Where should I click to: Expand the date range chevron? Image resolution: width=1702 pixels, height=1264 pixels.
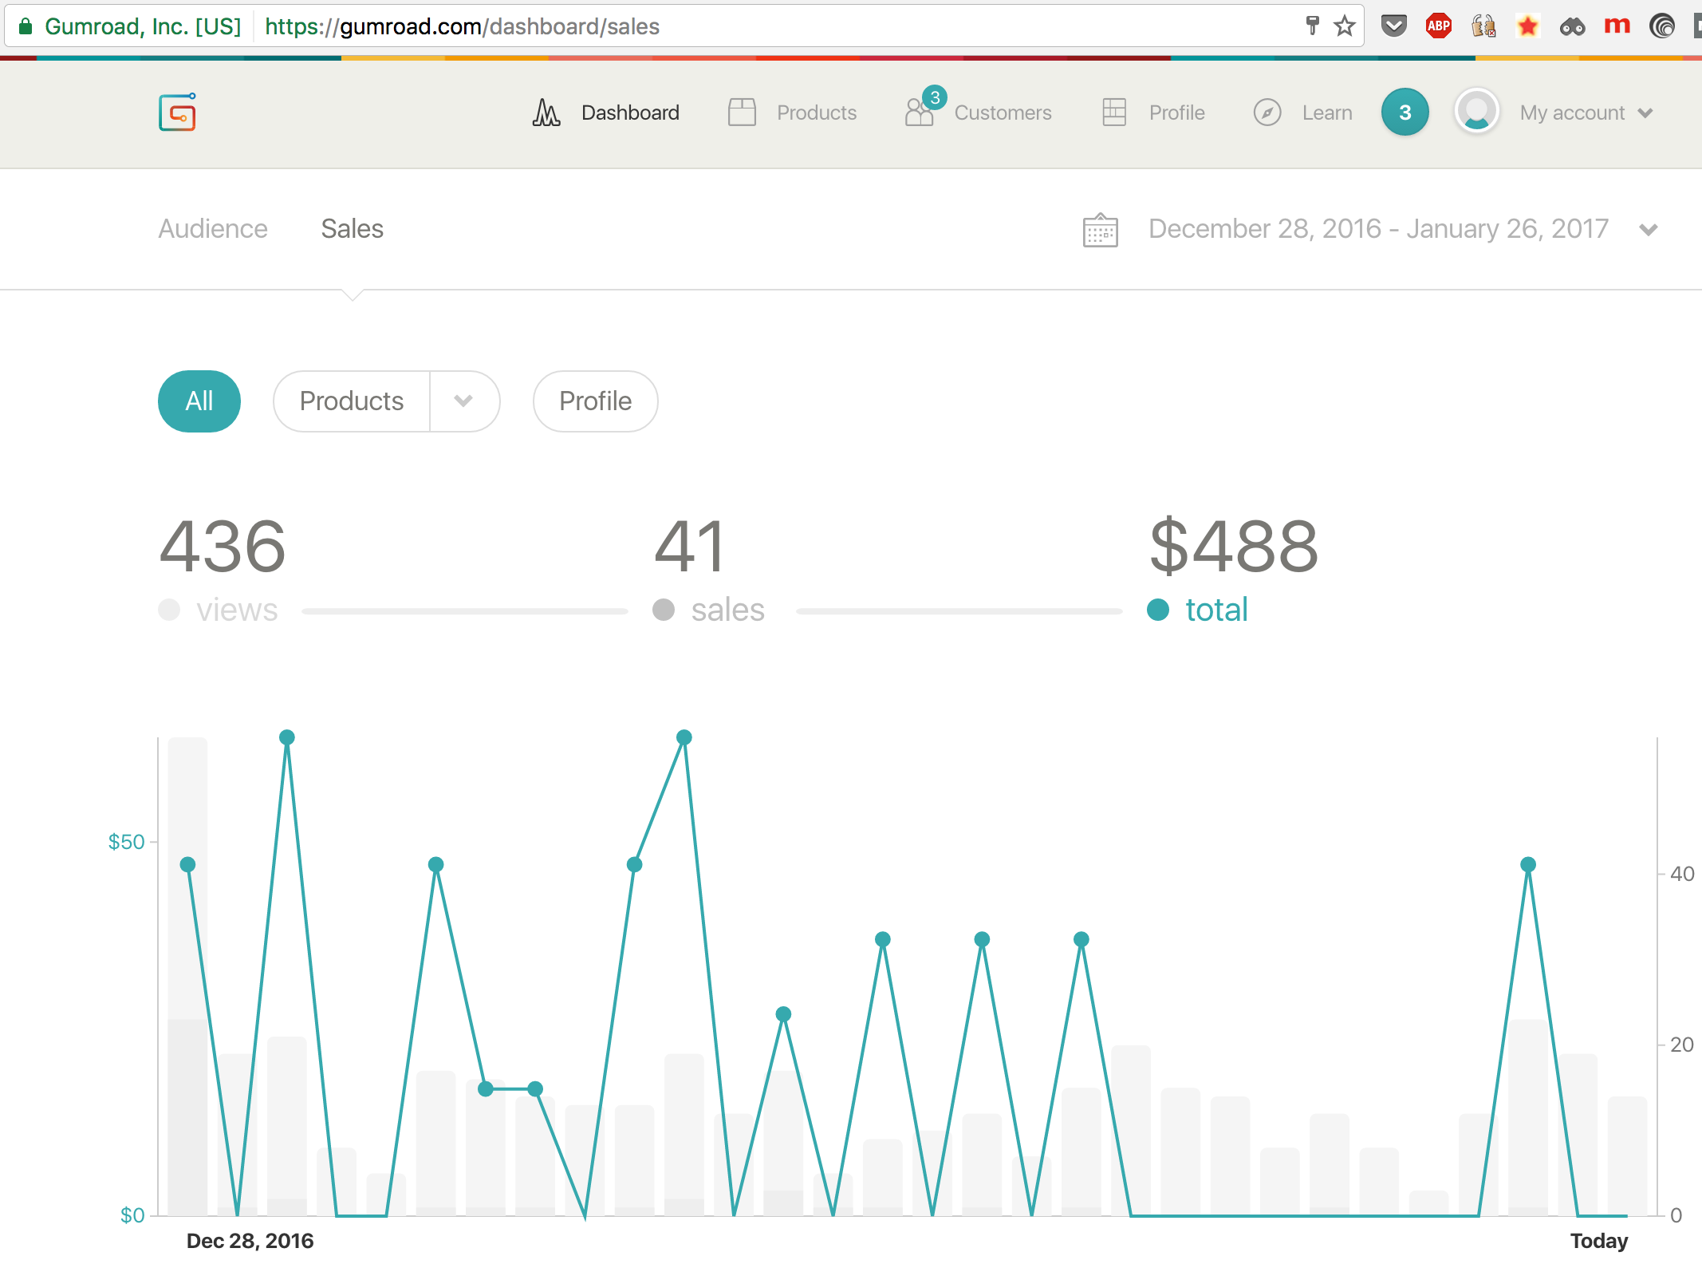pyautogui.click(x=1649, y=230)
